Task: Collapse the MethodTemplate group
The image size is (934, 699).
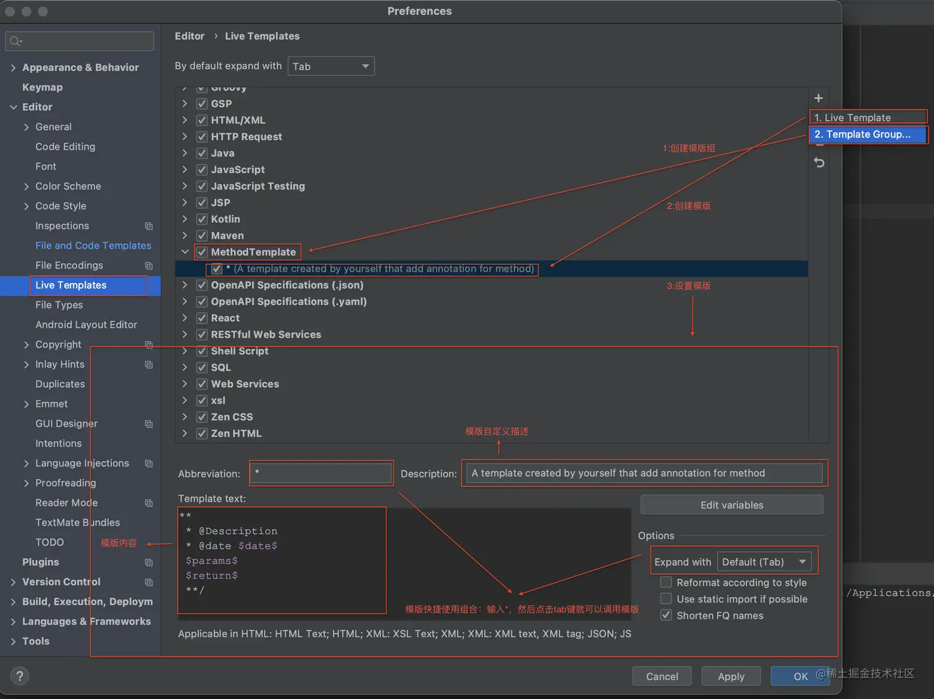Action: coord(185,252)
